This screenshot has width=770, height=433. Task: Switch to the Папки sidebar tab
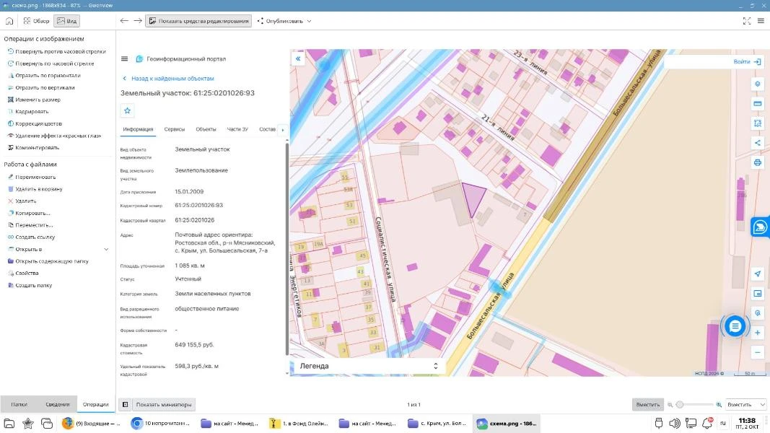pyautogui.click(x=19, y=405)
